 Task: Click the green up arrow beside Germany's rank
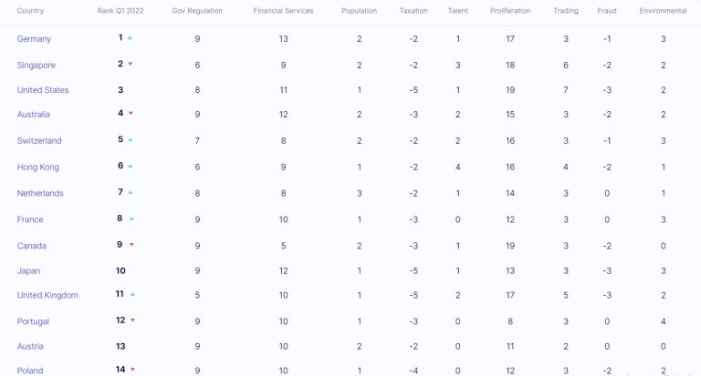pyautogui.click(x=131, y=38)
